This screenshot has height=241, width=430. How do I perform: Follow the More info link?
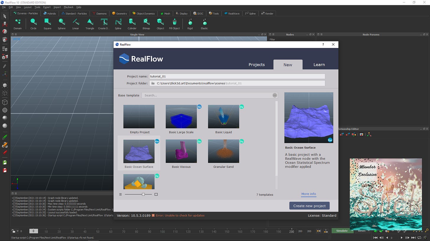pos(309,194)
